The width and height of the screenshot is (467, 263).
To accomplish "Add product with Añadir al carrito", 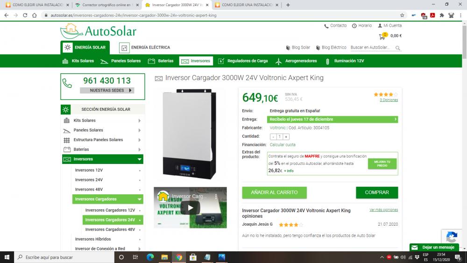I will (274, 193).
